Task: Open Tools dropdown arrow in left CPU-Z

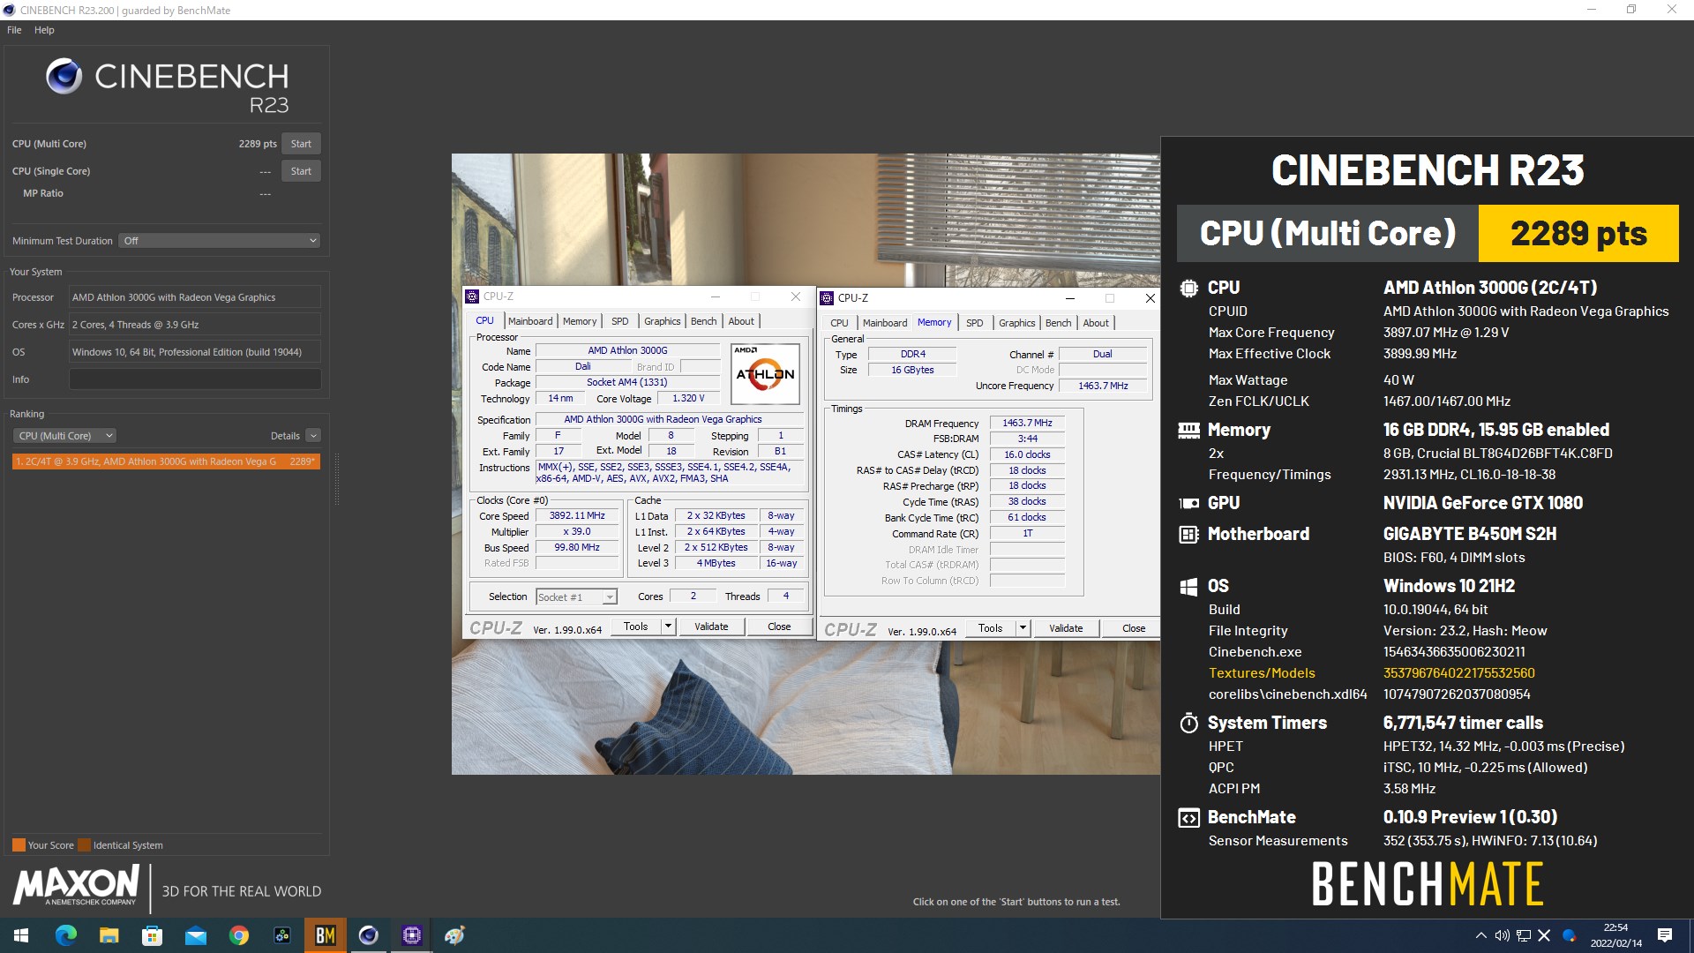Action: [668, 627]
